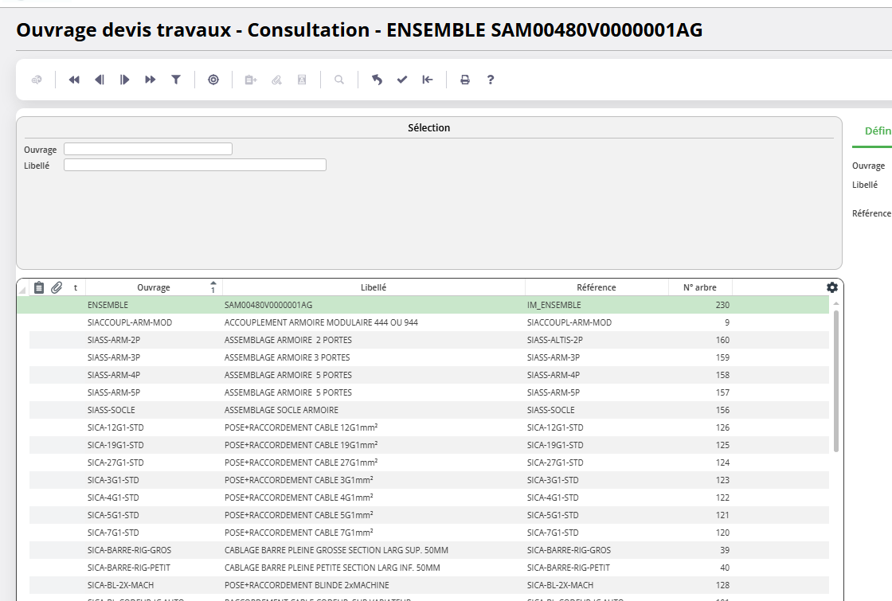Click the undo arrow icon
The width and height of the screenshot is (892, 601).
[377, 80]
